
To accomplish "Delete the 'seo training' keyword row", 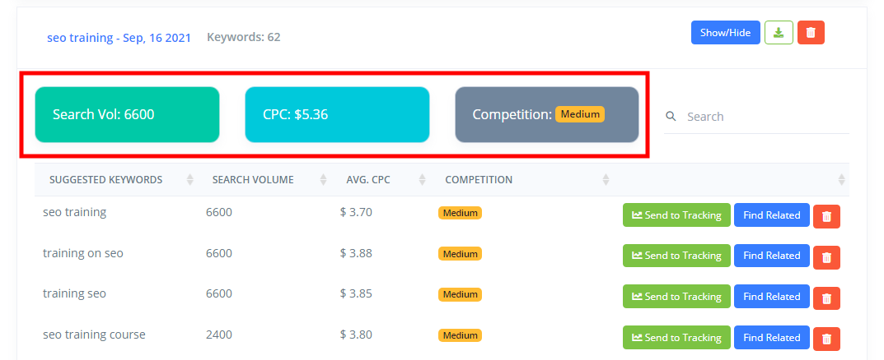I will tap(826, 216).
